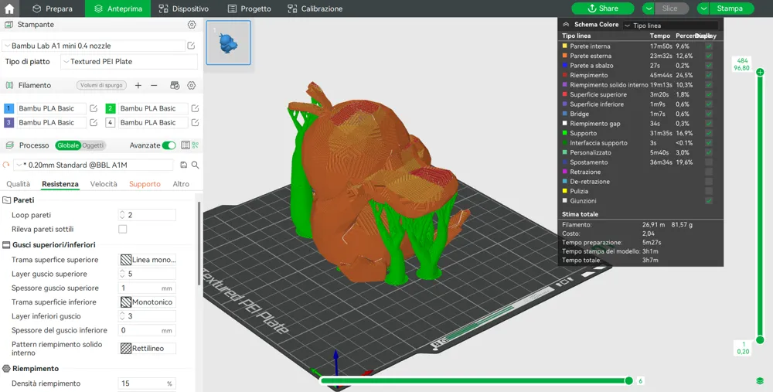Click the Home icon in top bar

(9, 9)
